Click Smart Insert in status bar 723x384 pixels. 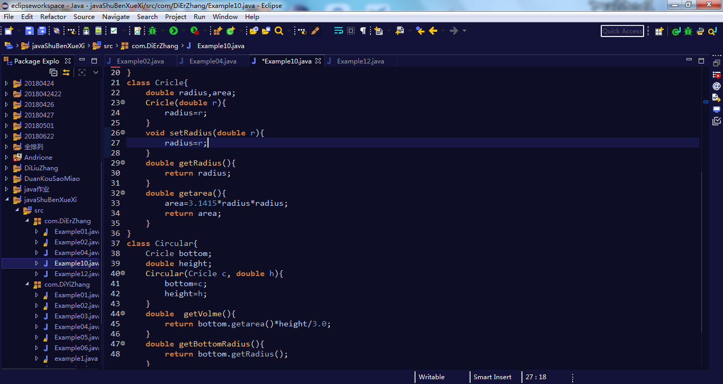(x=492, y=377)
